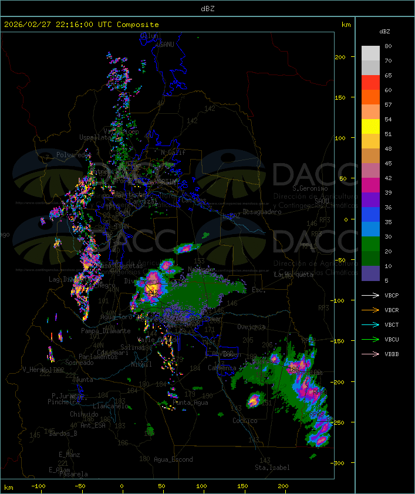Image resolution: width=415 pixels, height=494 pixels.
Task: Click the "80" value in the dBZ legend
Action: pyautogui.click(x=388, y=46)
